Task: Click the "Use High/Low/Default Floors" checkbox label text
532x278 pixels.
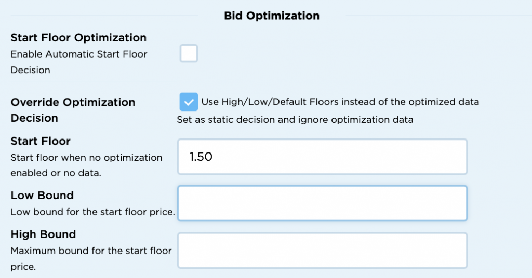Action: coord(340,102)
